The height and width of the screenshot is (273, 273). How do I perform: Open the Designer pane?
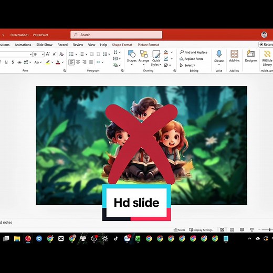pyautogui.click(x=251, y=56)
